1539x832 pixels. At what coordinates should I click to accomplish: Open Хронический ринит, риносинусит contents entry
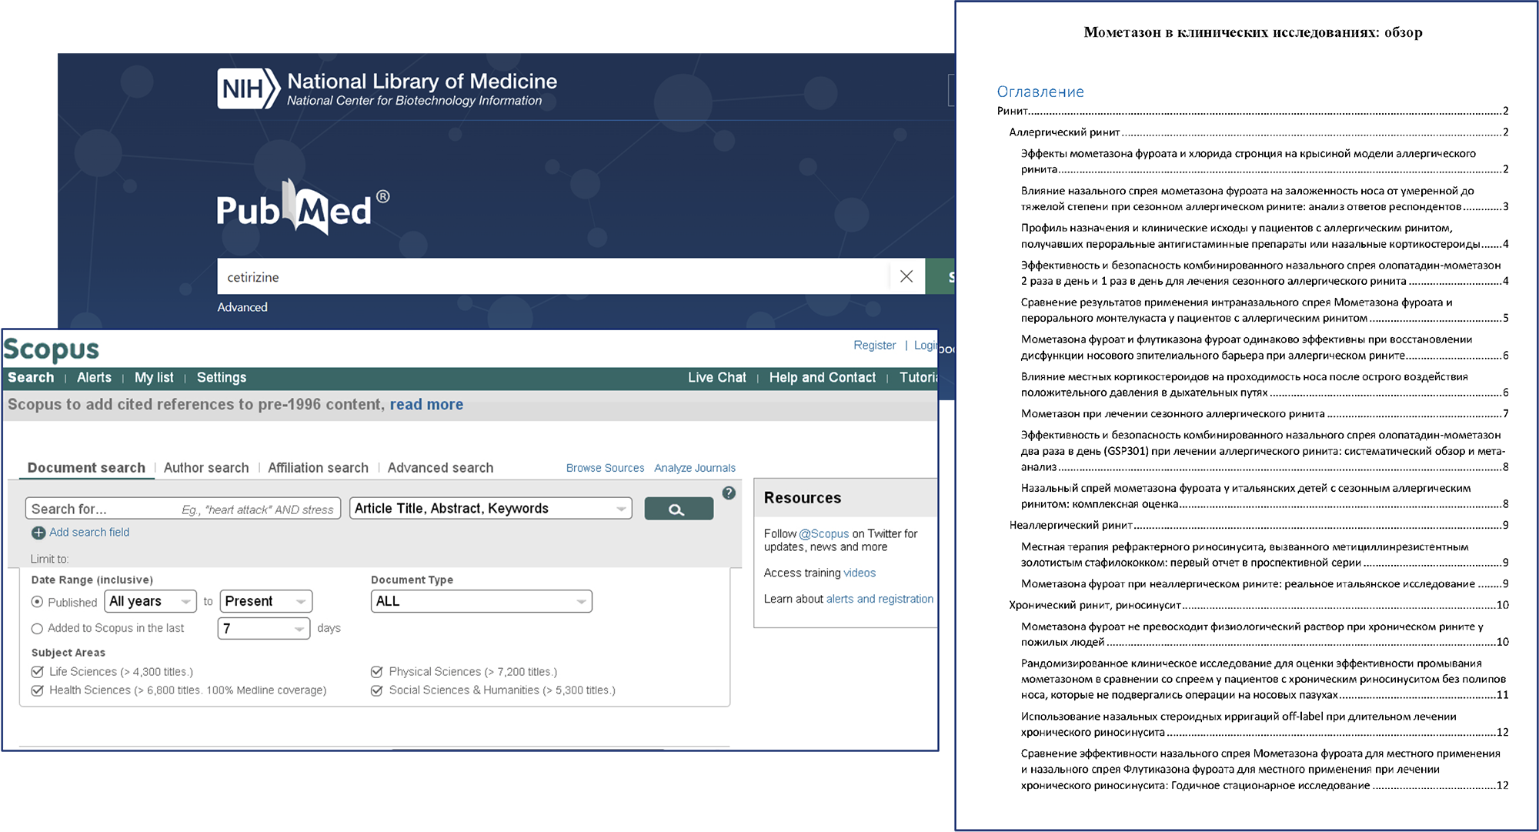1259,605
